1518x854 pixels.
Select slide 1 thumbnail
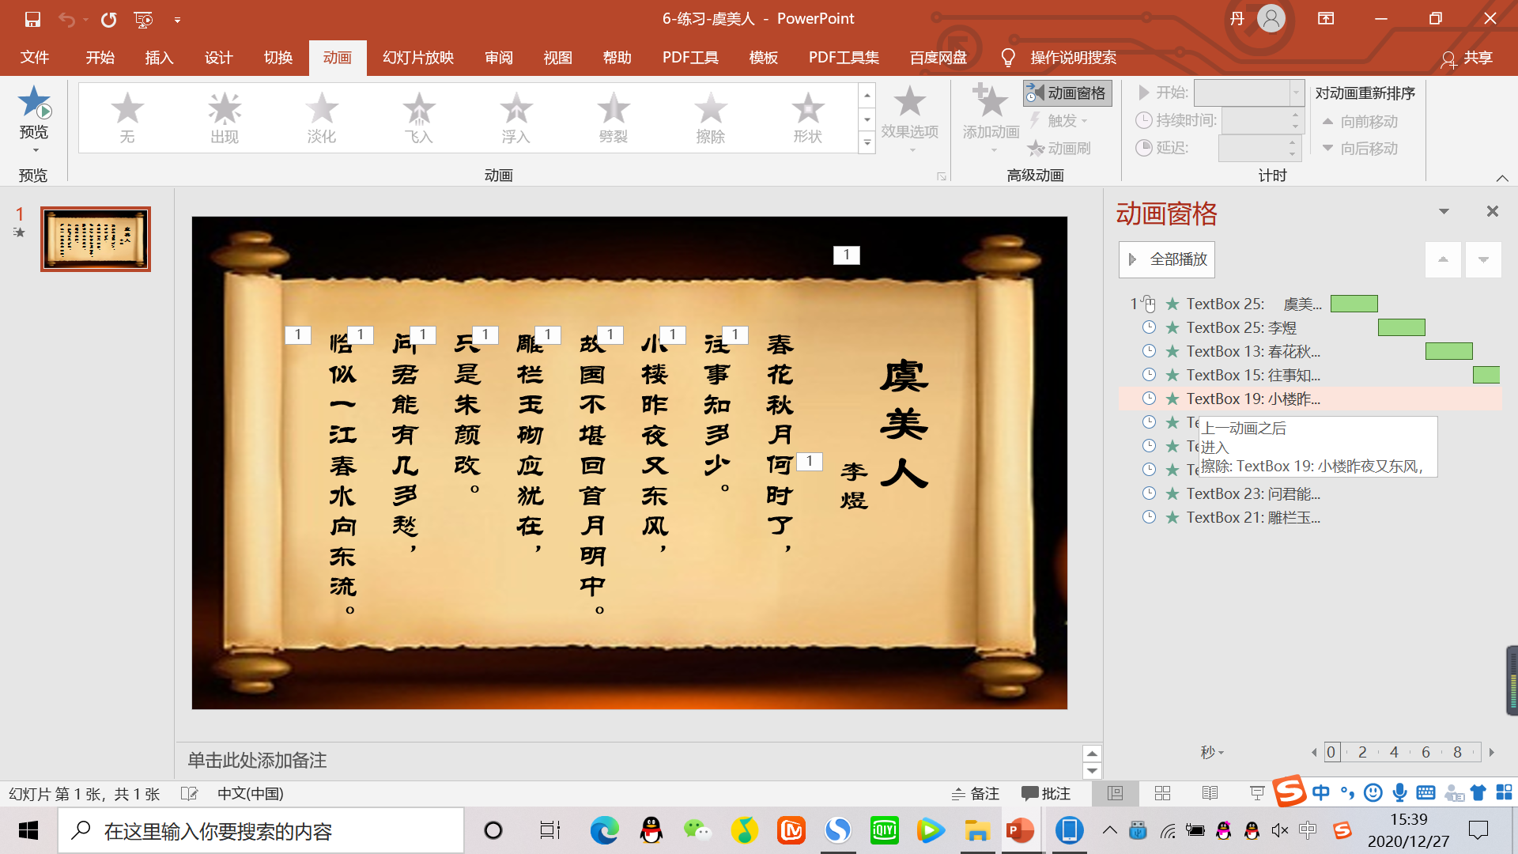click(x=96, y=240)
